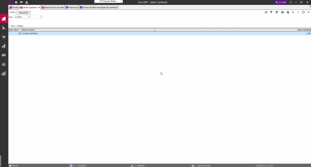Viewport: 311px width, 167px height.
Task: Close the Saldo Cashback tab
Action: pyautogui.click(x=39, y=7)
